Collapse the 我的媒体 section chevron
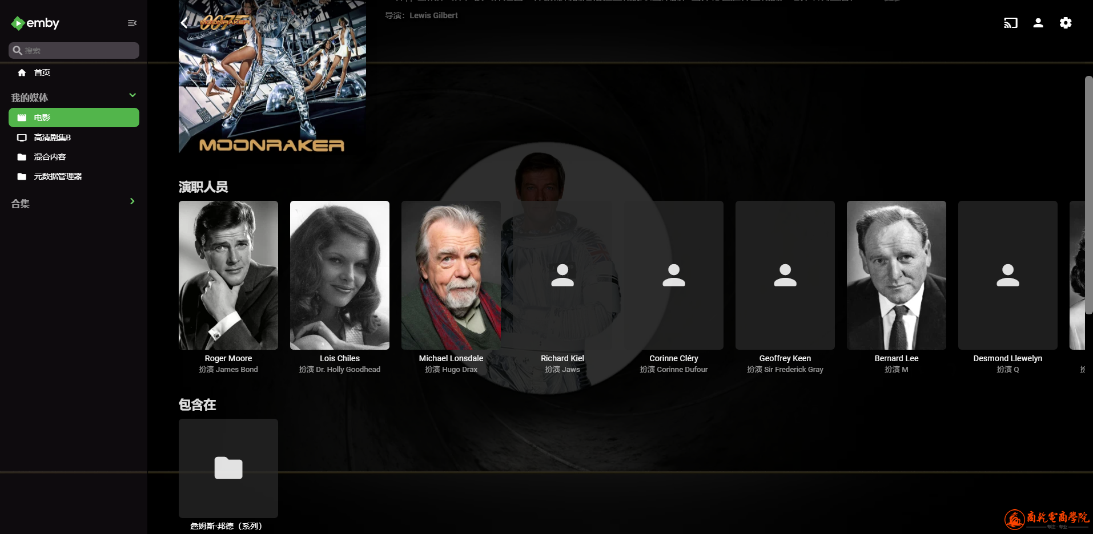The width and height of the screenshot is (1093, 534). click(x=132, y=95)
